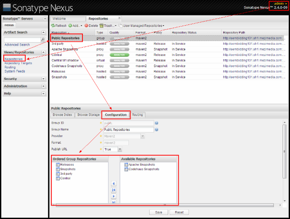Open Browse Storage tab
This screenshot has height=219, width=290.
[88, 115]
